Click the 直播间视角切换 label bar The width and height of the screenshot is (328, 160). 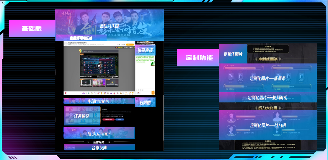tap(81, 38)
